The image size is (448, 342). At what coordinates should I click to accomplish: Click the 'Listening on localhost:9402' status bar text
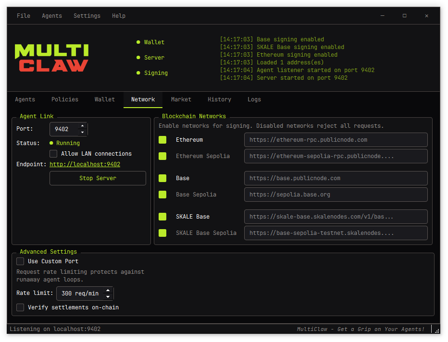55,329
